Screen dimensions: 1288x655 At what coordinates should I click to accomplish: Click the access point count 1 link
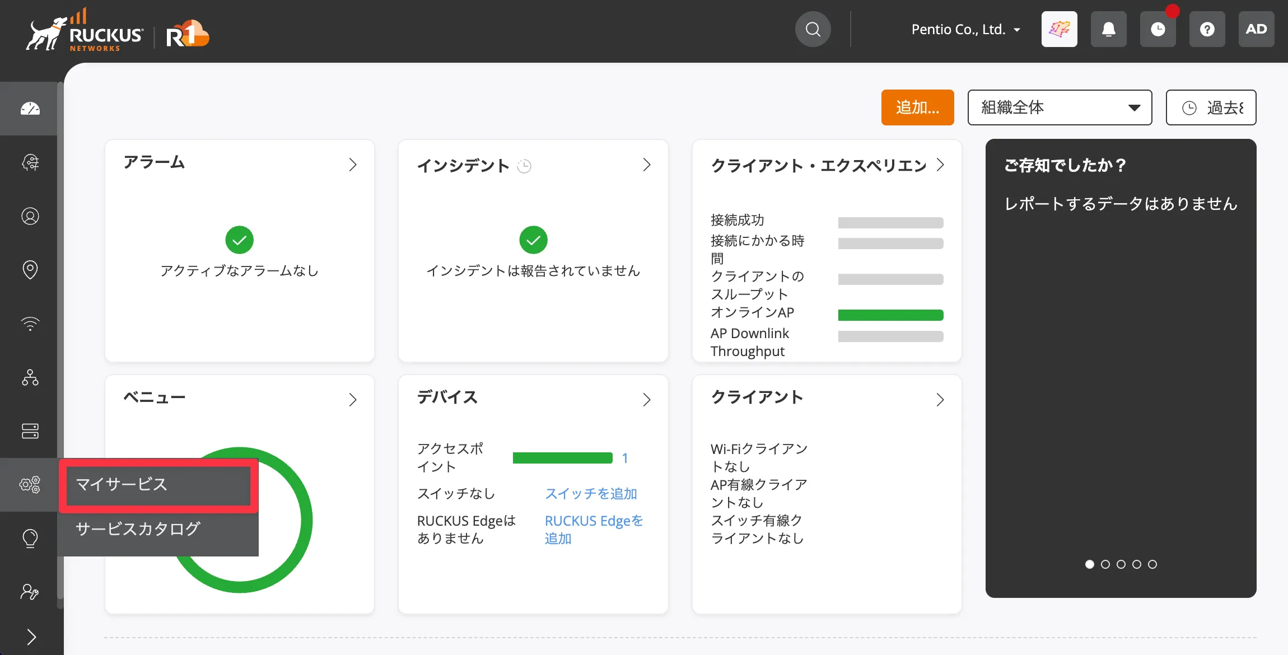pyautogui.click(x=625, y=458)
